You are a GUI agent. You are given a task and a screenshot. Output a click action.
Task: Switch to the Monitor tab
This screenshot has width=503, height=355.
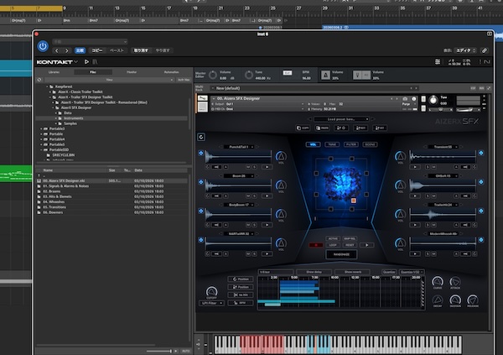click(132, 72)
